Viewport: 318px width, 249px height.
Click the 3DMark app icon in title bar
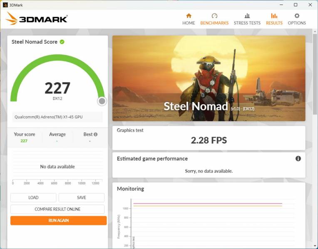[x=5, y=5]
